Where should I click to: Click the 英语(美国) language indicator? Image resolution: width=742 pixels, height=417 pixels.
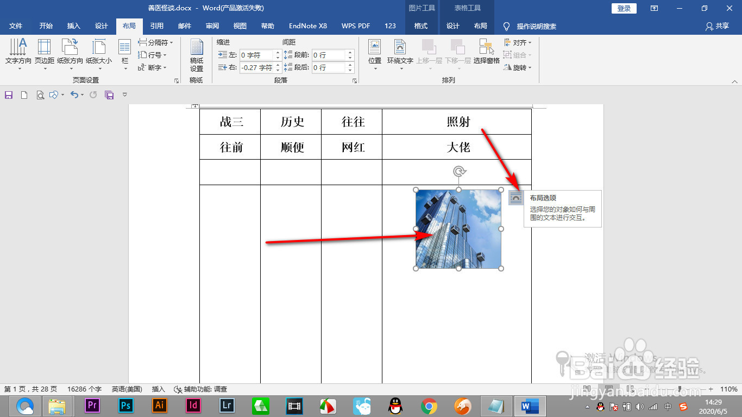127,389
